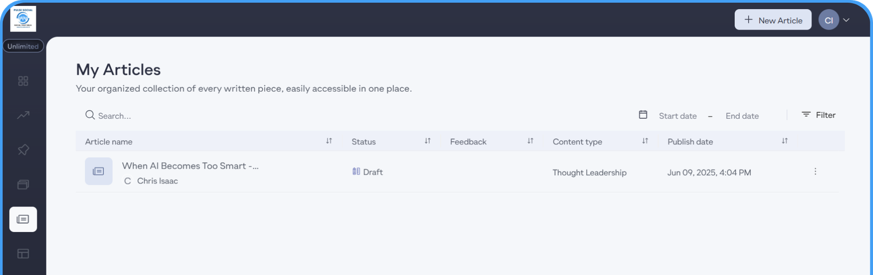Expand the CI user profile menu

click(835, 20)
